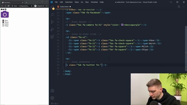The image size is (187, 105).
Task: Click the unsaved dot on the index.html tab
Action: [70, 7]
